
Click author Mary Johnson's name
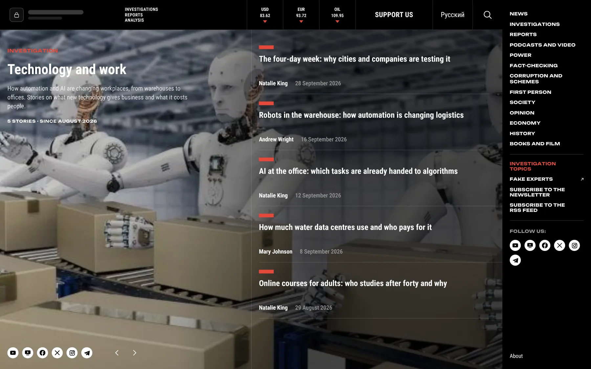click(275, 252)
